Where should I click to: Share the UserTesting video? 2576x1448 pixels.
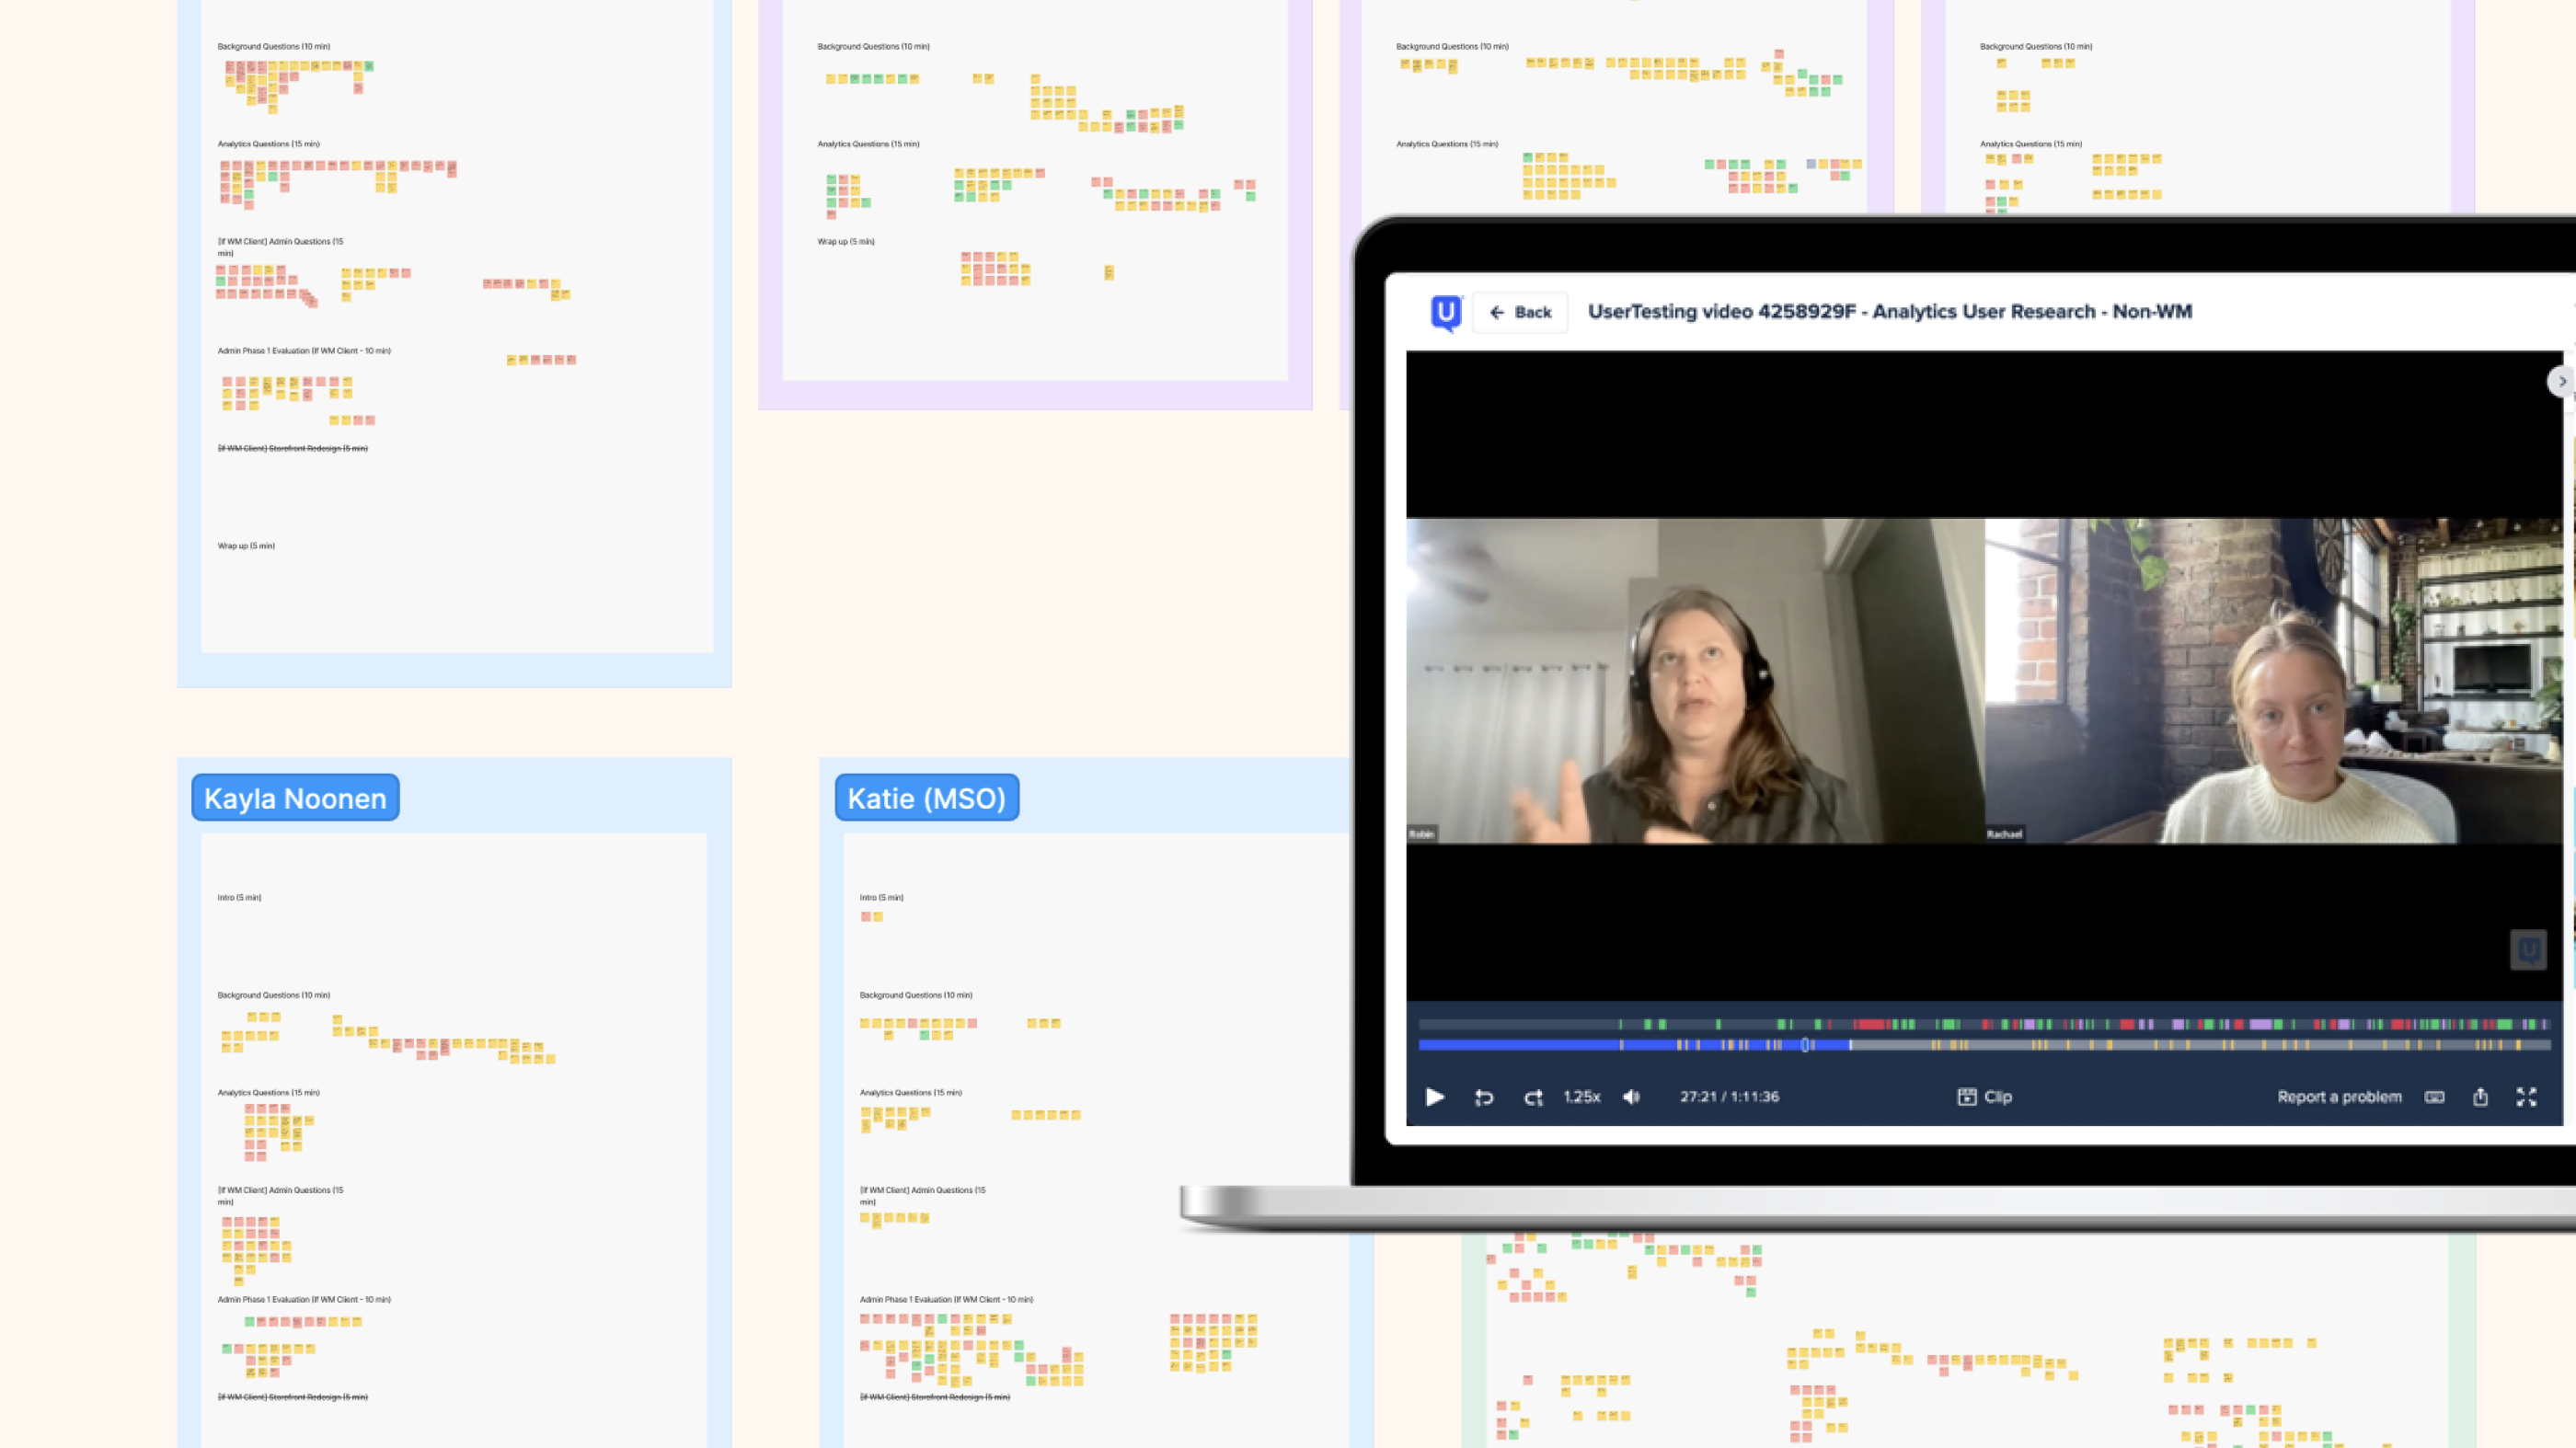pyautogui.click(x=2481, y=1096)
